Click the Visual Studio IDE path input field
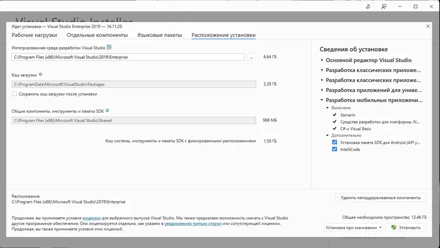Viewport: 440px width, 248px height. 128,57
